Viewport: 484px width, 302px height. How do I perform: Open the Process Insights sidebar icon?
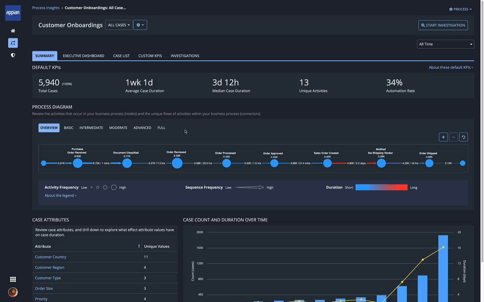pyautogui.click(x=13, y=43)
